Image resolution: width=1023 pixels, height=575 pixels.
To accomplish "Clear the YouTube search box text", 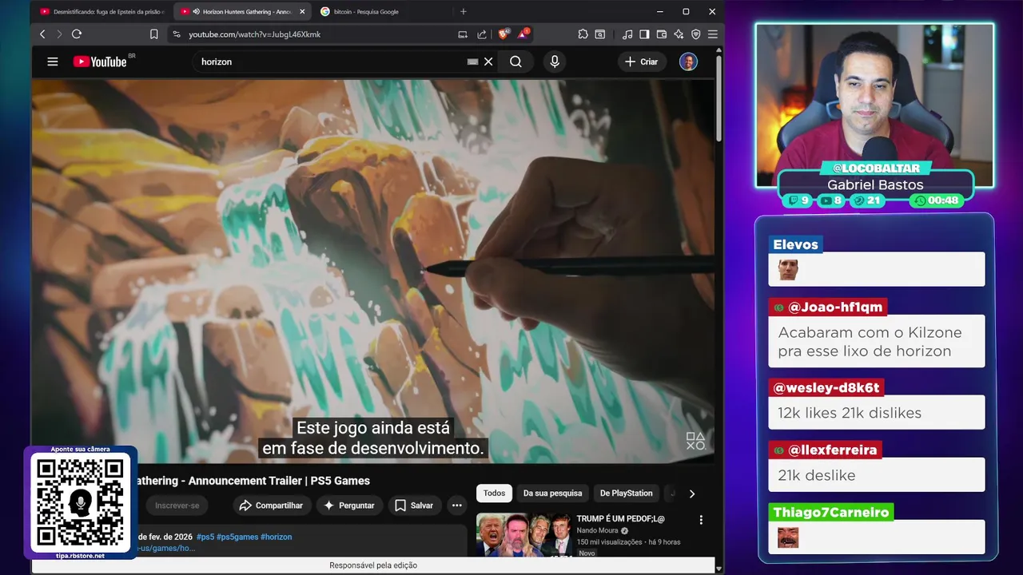I will pos(488,61).
